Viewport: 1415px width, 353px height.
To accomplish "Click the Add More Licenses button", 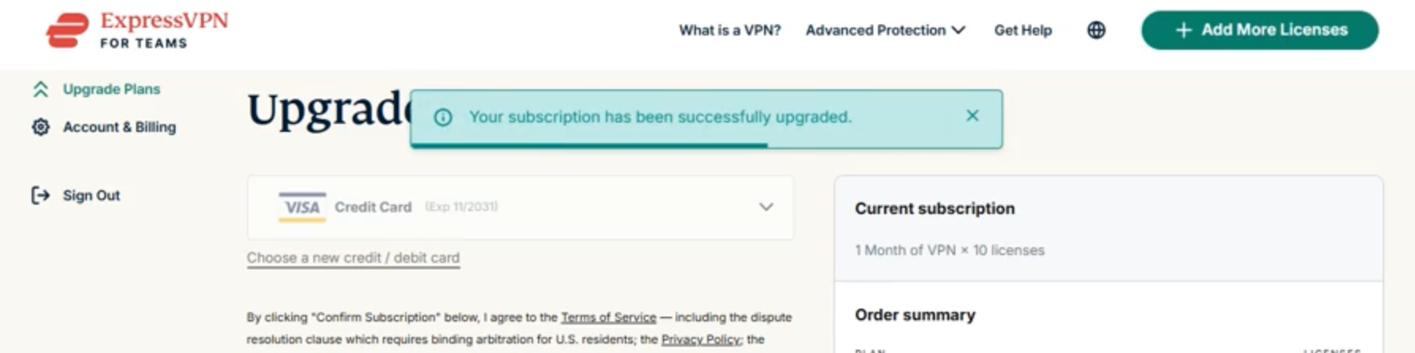I will pos(1259,30).
